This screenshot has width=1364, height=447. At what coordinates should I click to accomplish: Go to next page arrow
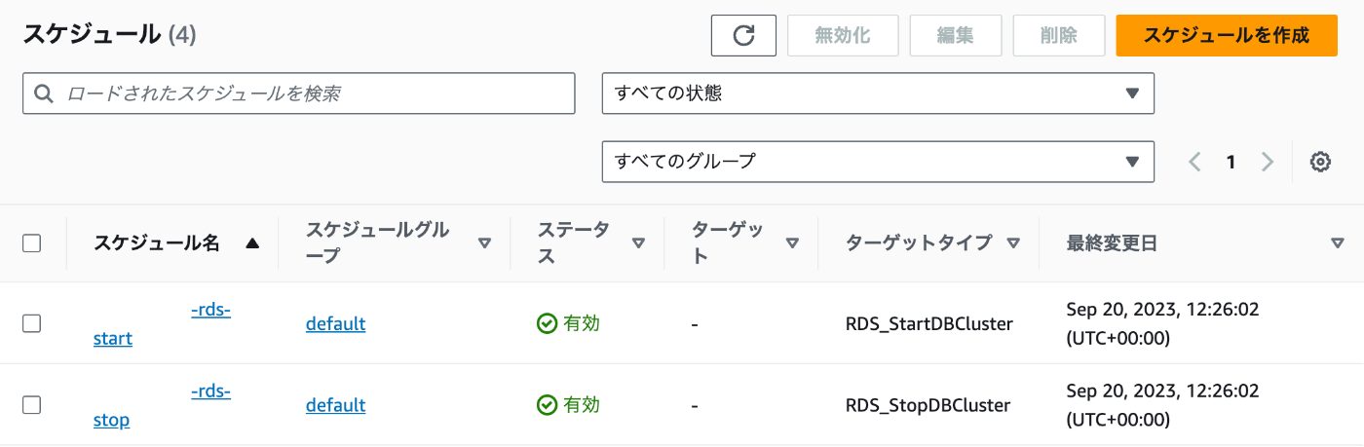1267,162
